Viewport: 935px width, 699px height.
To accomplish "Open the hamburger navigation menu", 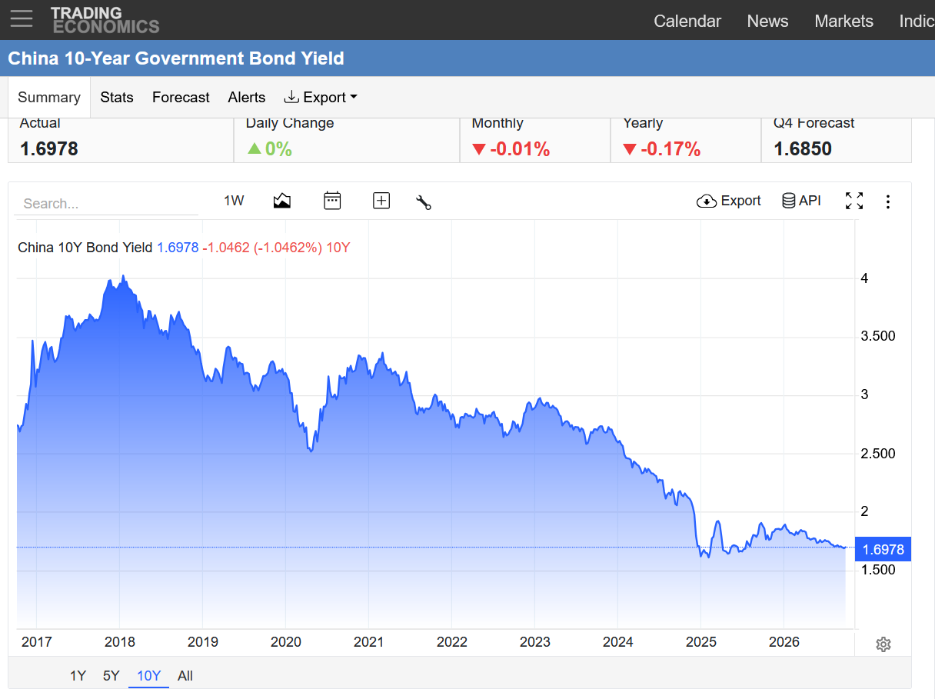I will [22, 19].
